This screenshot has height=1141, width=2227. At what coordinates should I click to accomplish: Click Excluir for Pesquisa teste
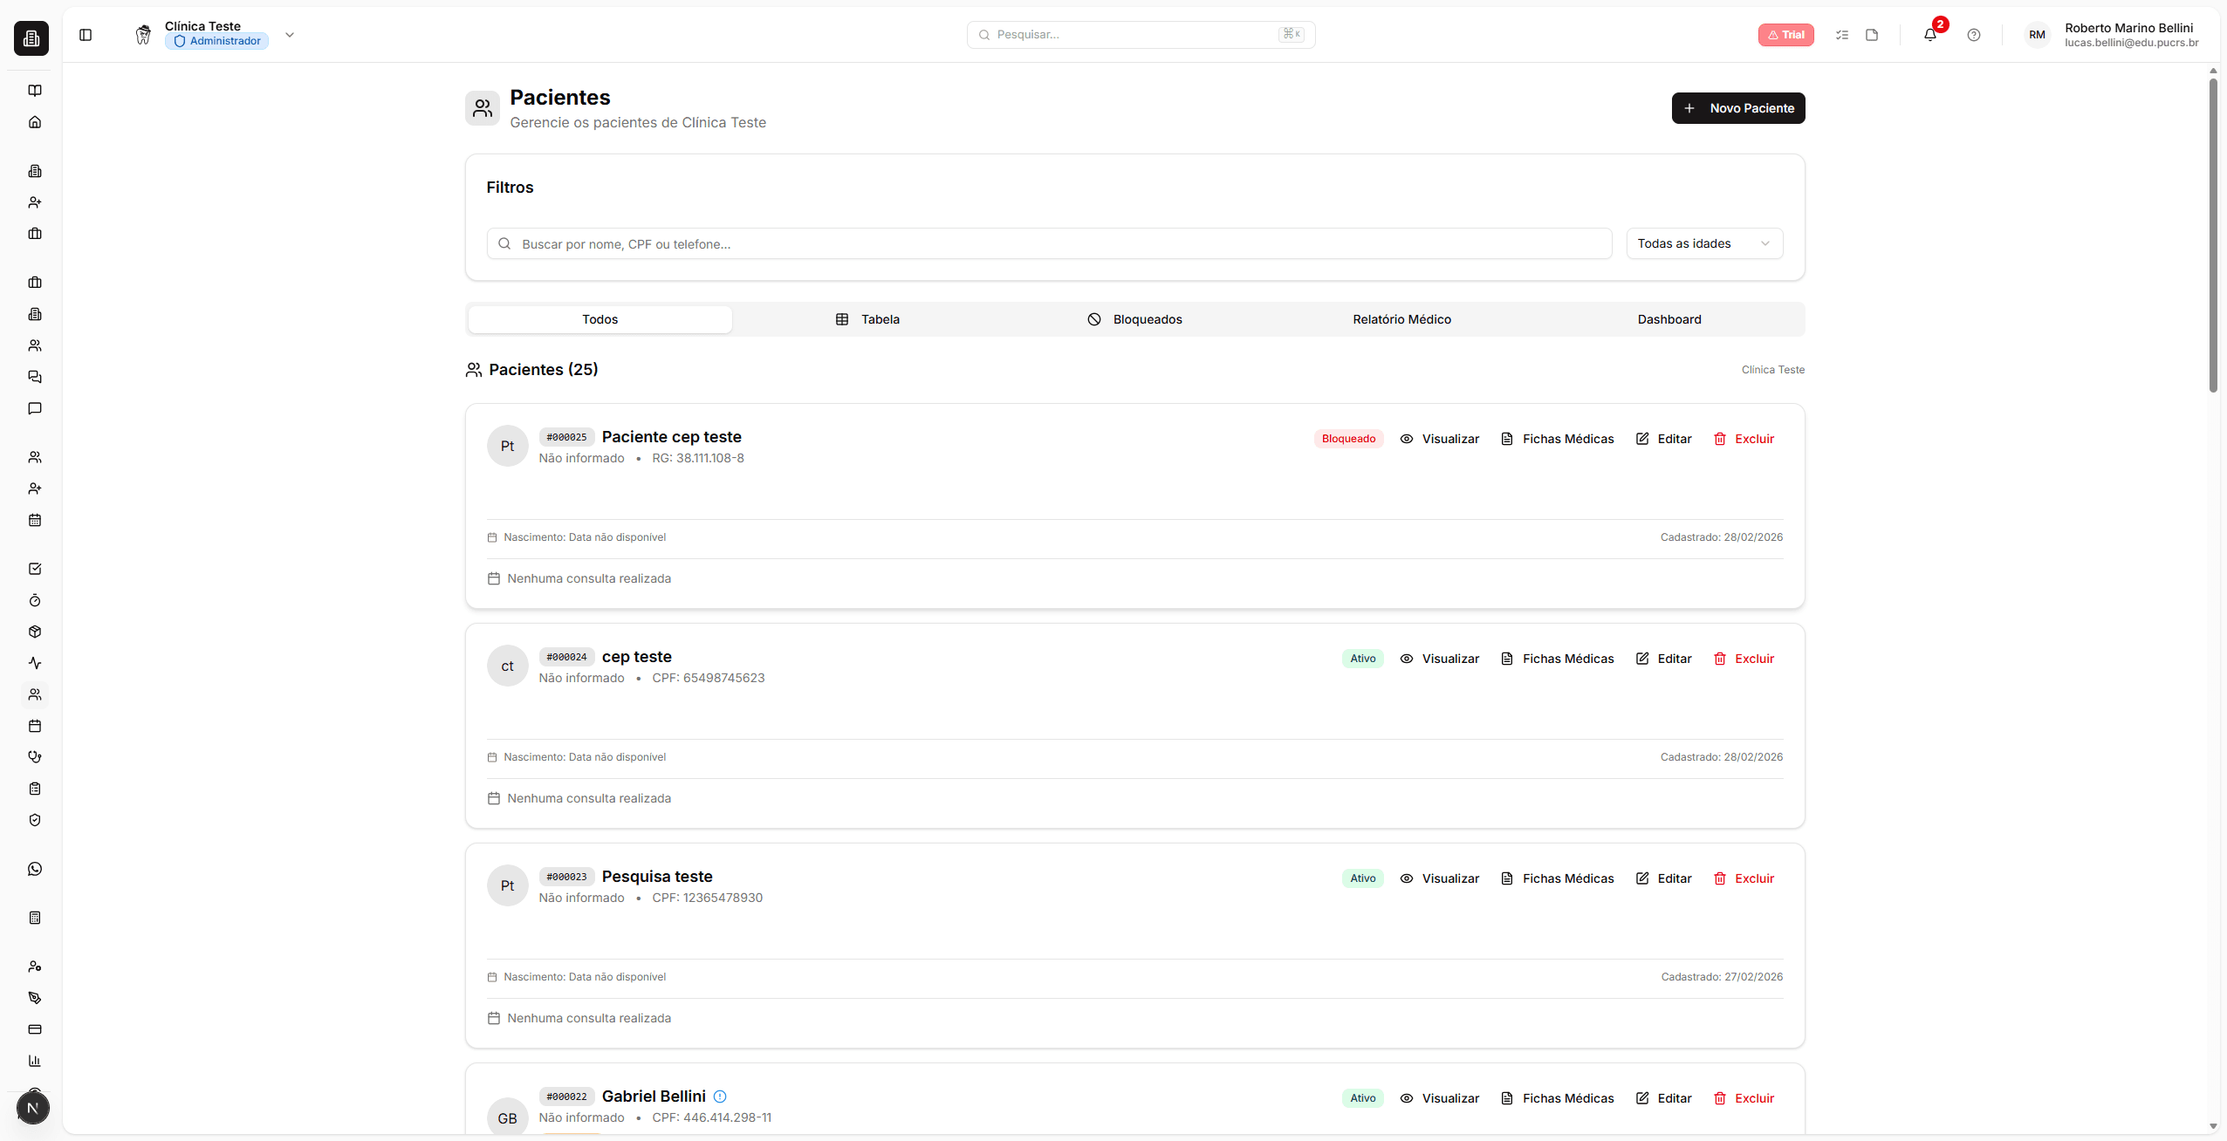1744,878
